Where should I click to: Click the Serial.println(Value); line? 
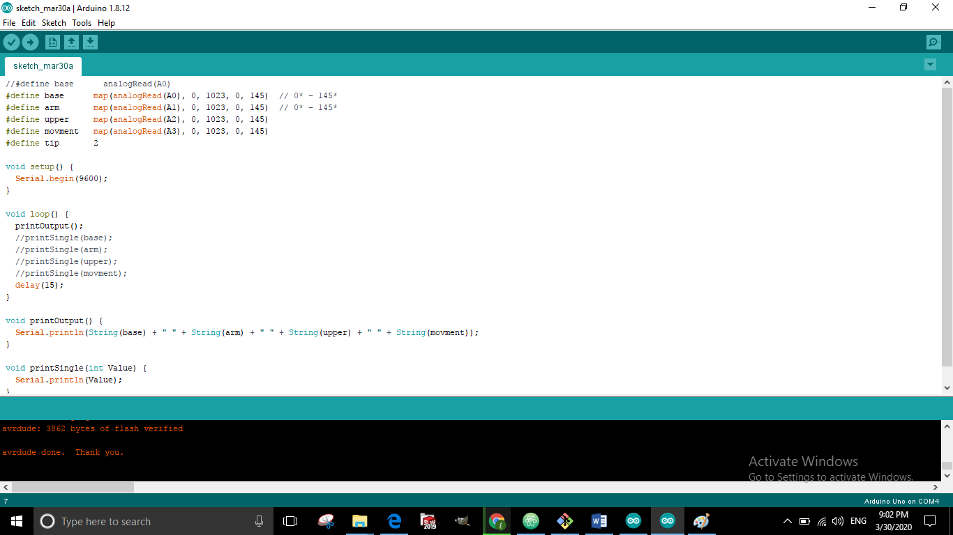68,380
